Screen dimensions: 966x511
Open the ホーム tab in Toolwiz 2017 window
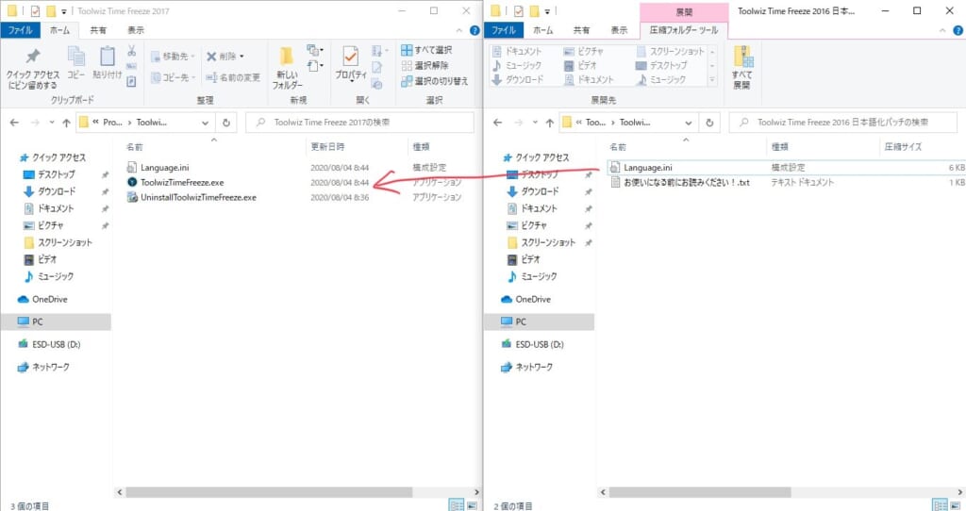pyautogui.click(x=59, y=29)
